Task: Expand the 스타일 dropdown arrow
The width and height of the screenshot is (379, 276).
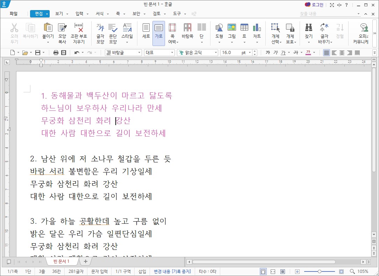Action: (x=127, y=43)
